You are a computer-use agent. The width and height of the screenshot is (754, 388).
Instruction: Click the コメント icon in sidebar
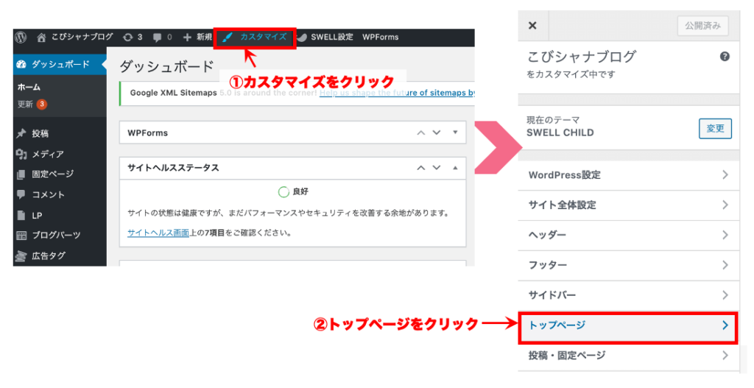(x=21, y=194)
